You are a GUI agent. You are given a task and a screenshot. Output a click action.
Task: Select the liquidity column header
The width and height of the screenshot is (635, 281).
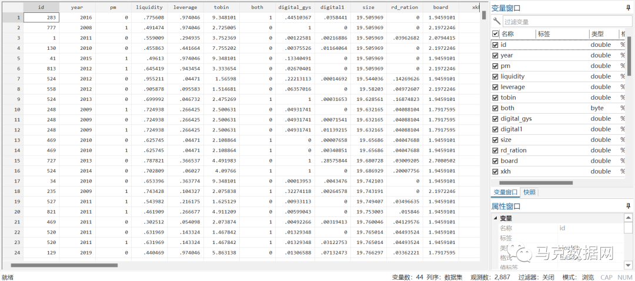pyautogui.click(x=149, y=7)
